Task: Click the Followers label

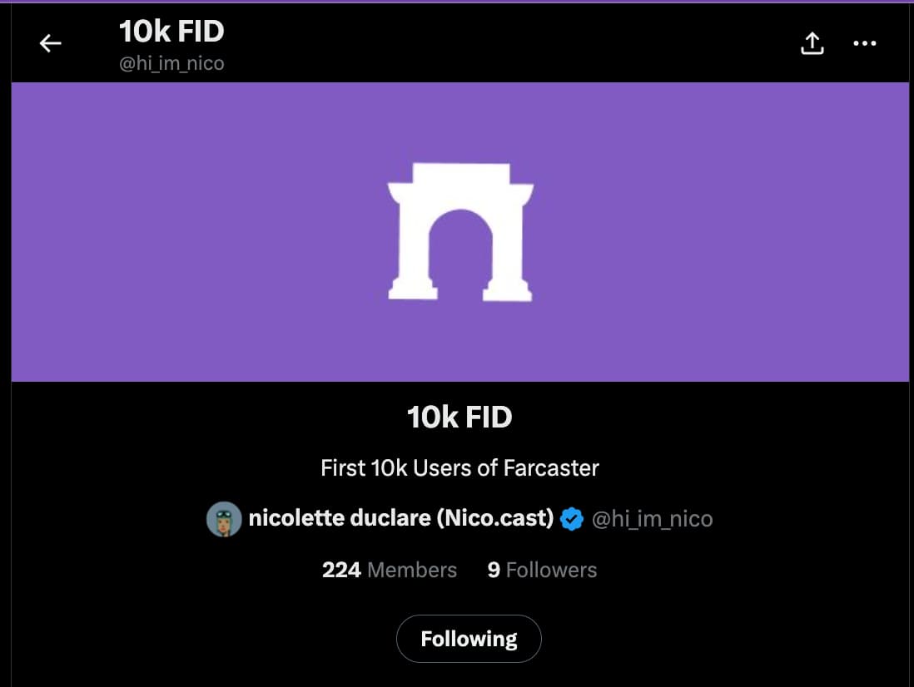Action: (x=551, y=570)
